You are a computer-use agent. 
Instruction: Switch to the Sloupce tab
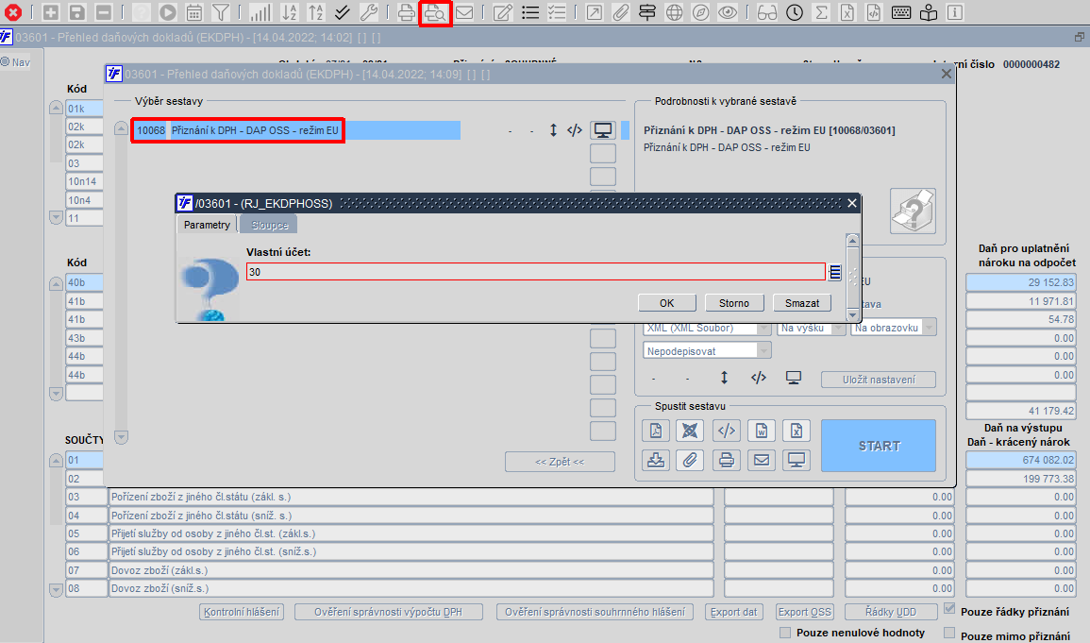point(269,225)
